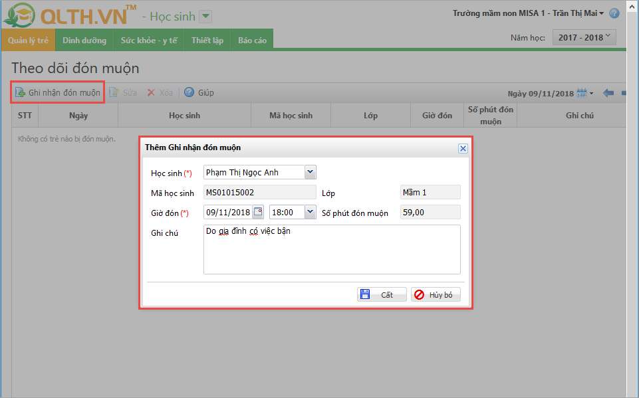Click Ghi nhận đón muộn toolbar button
639x398 pixels.
coord(58,92)
